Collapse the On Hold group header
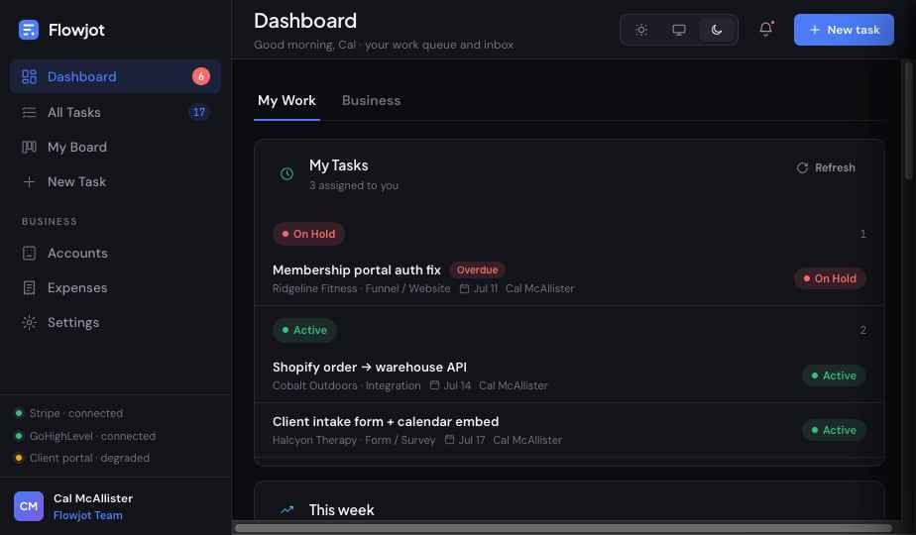This screenshot has width=916, height=535. (308, 234)
